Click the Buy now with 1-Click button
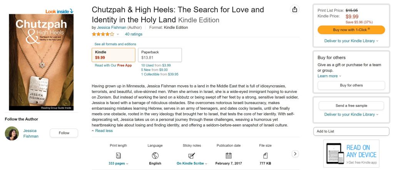This screenshot has width=394, height=170. (x=351, y=30)
